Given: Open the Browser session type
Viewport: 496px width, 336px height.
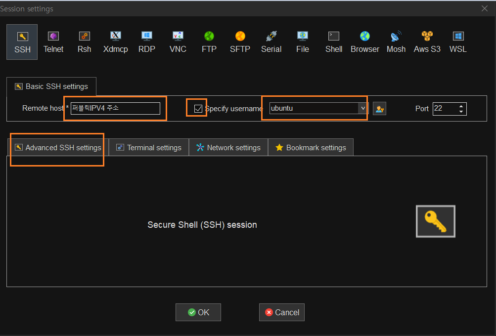Looking at the screenshot, I should coord(365,42).
